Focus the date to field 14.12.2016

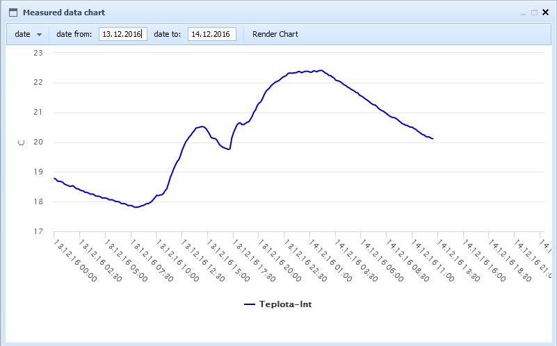tap(212, 34)
